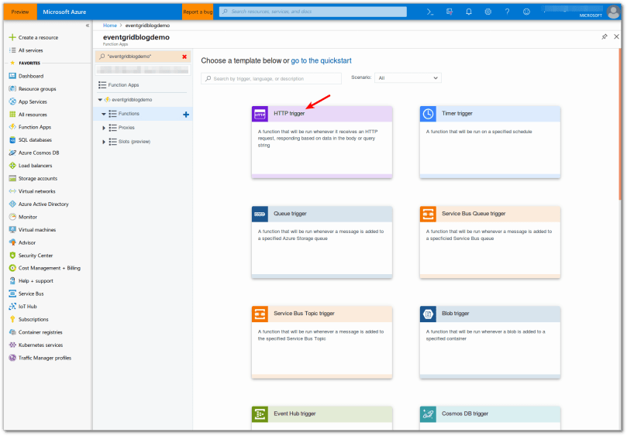Image resolution: width=627 pixels, height=436 pixels.
Task: Open Cloud Shell from the top bar
Action: pos(431,12)
